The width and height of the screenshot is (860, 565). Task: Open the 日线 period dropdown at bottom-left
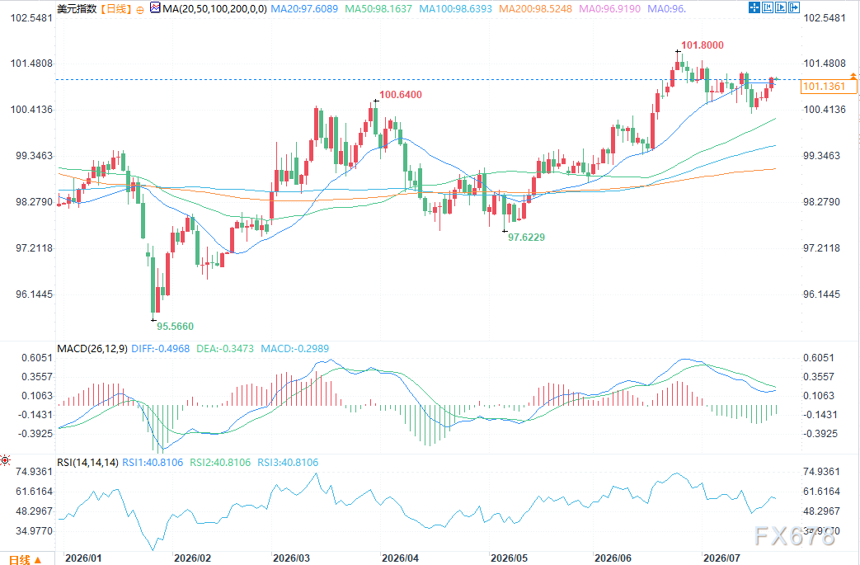coord(26,559)
